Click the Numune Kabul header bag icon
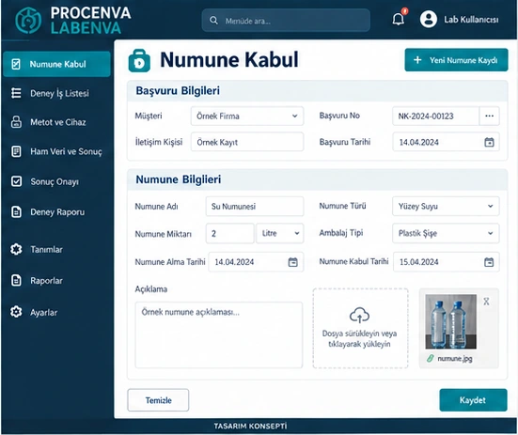 coord(139,61)
